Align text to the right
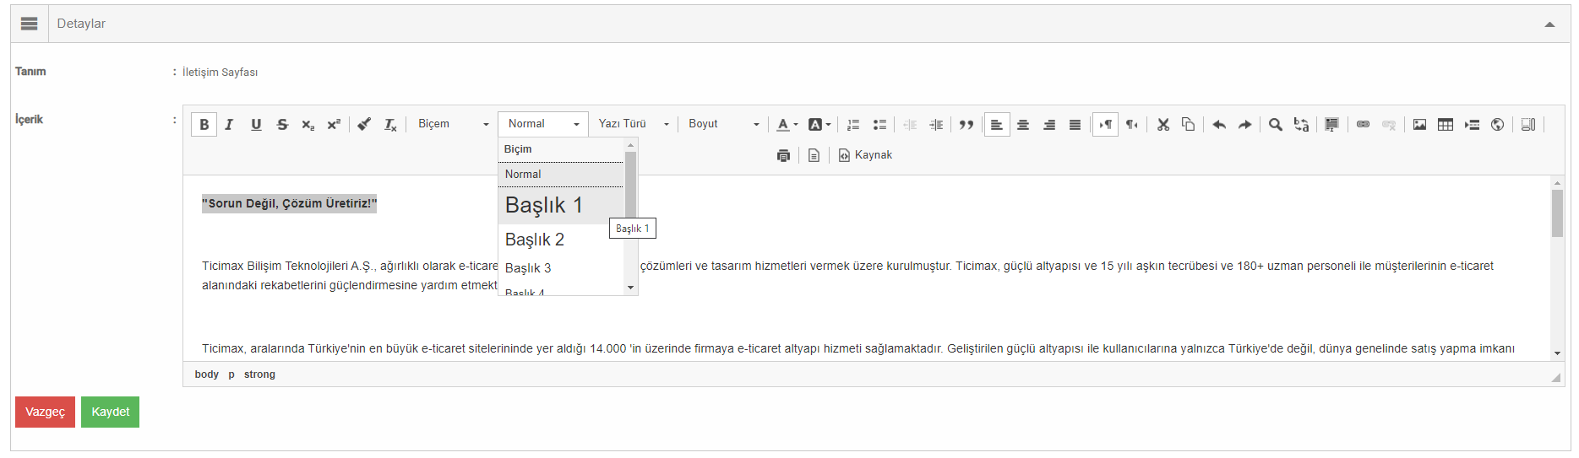 [x=1049, y=124]
